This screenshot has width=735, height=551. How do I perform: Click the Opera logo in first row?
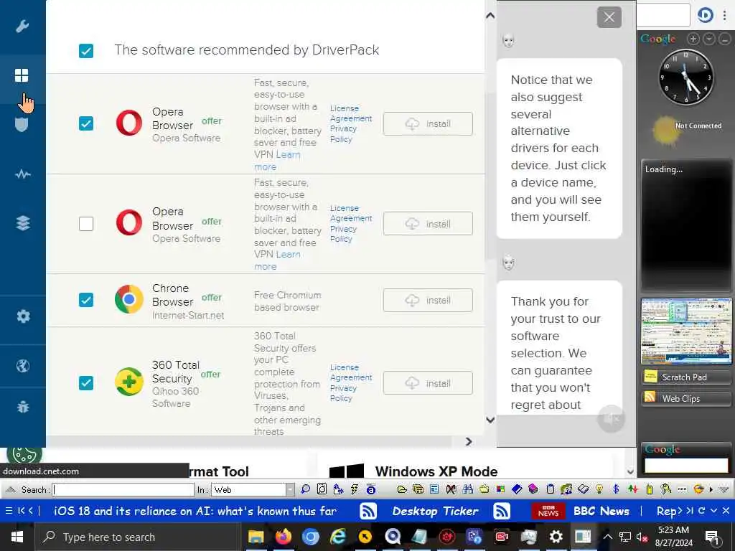click(129, 123)
